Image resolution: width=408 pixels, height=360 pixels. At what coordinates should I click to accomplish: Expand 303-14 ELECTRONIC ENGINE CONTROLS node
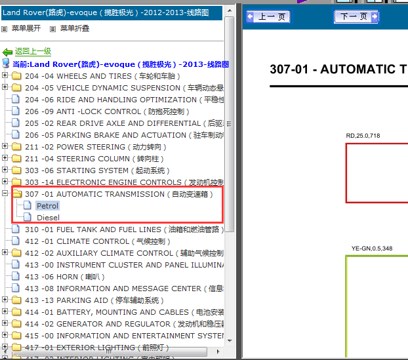pyautogui.click(x=5, y=181)
